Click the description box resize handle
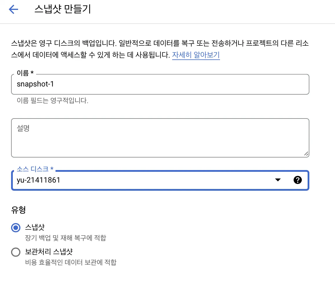335x290 pixels. click(306, 154)
